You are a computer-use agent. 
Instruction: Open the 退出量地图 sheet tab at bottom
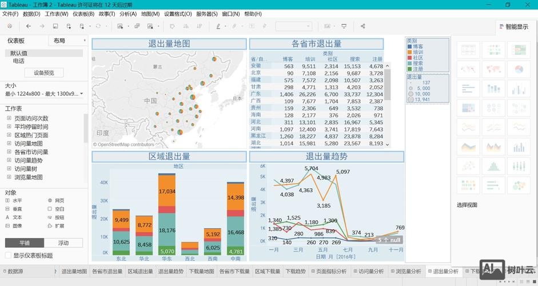74,271
